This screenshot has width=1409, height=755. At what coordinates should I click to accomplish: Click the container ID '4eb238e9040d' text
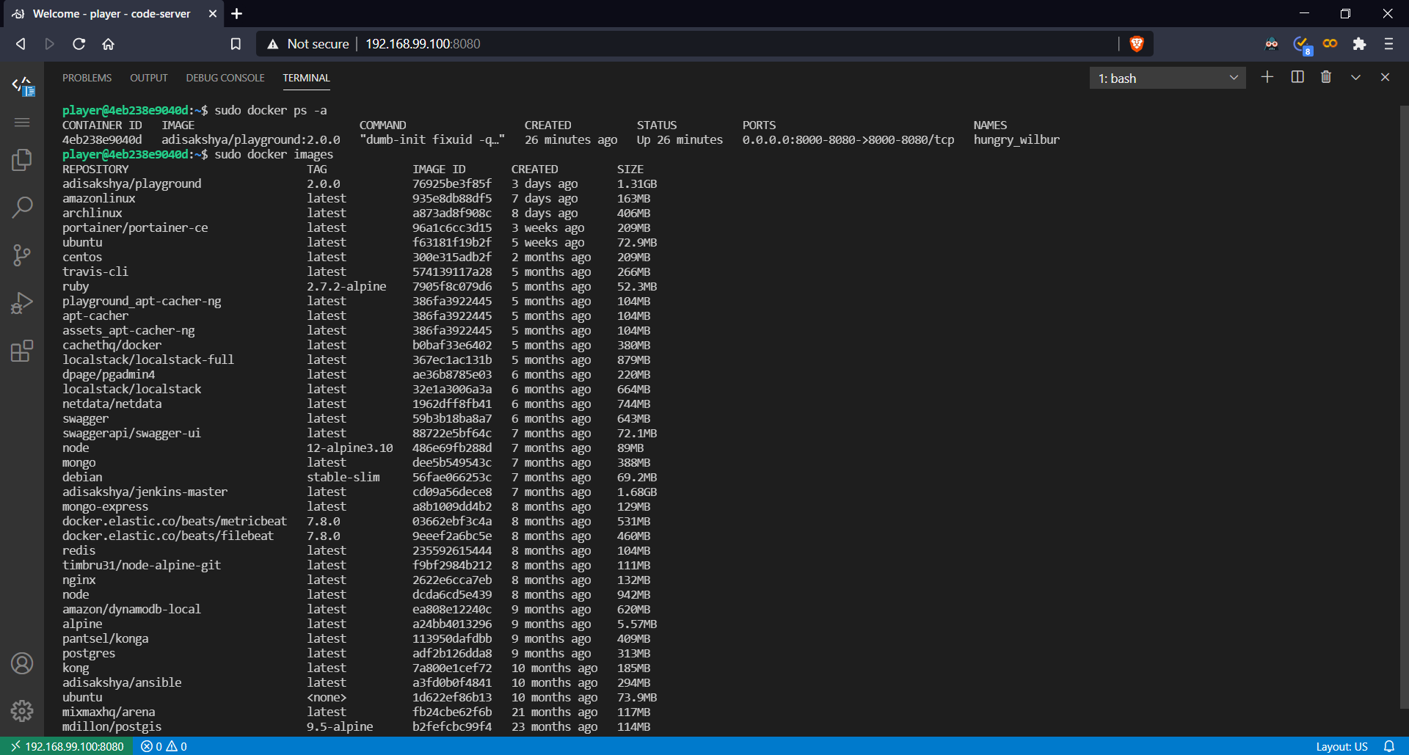(x=102, y=139)
